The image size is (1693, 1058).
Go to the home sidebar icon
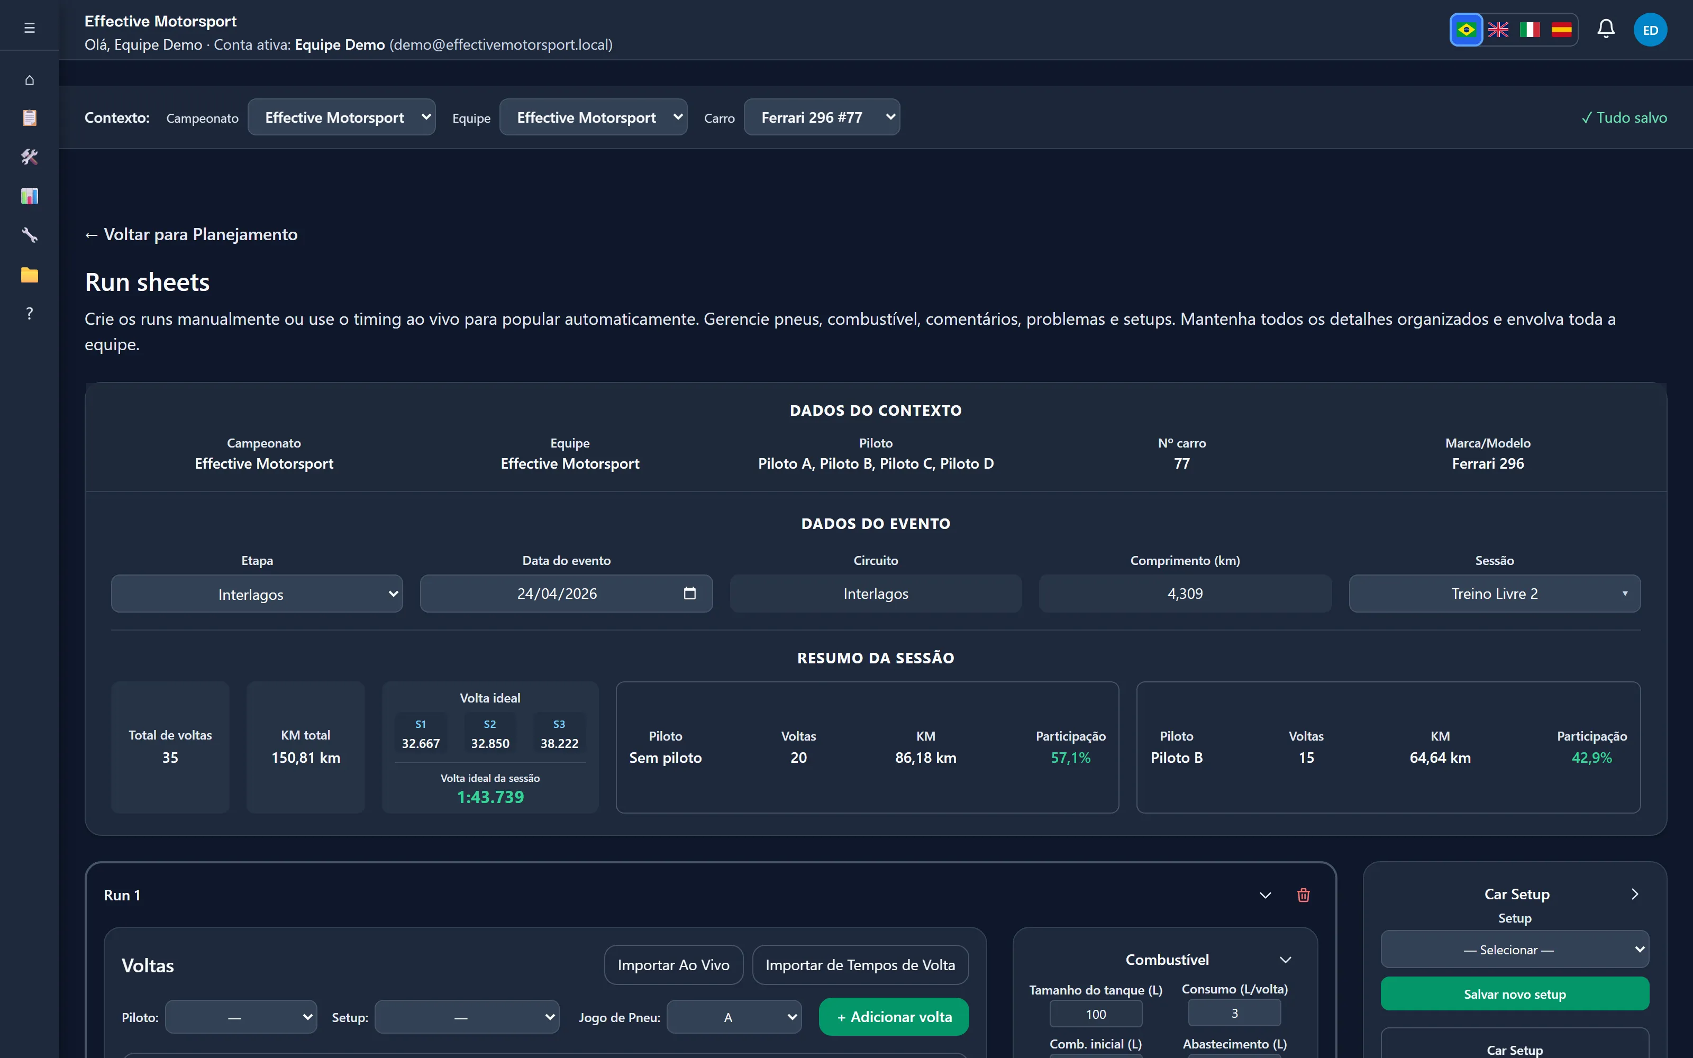pyautogui.click(x=30, y=80)
